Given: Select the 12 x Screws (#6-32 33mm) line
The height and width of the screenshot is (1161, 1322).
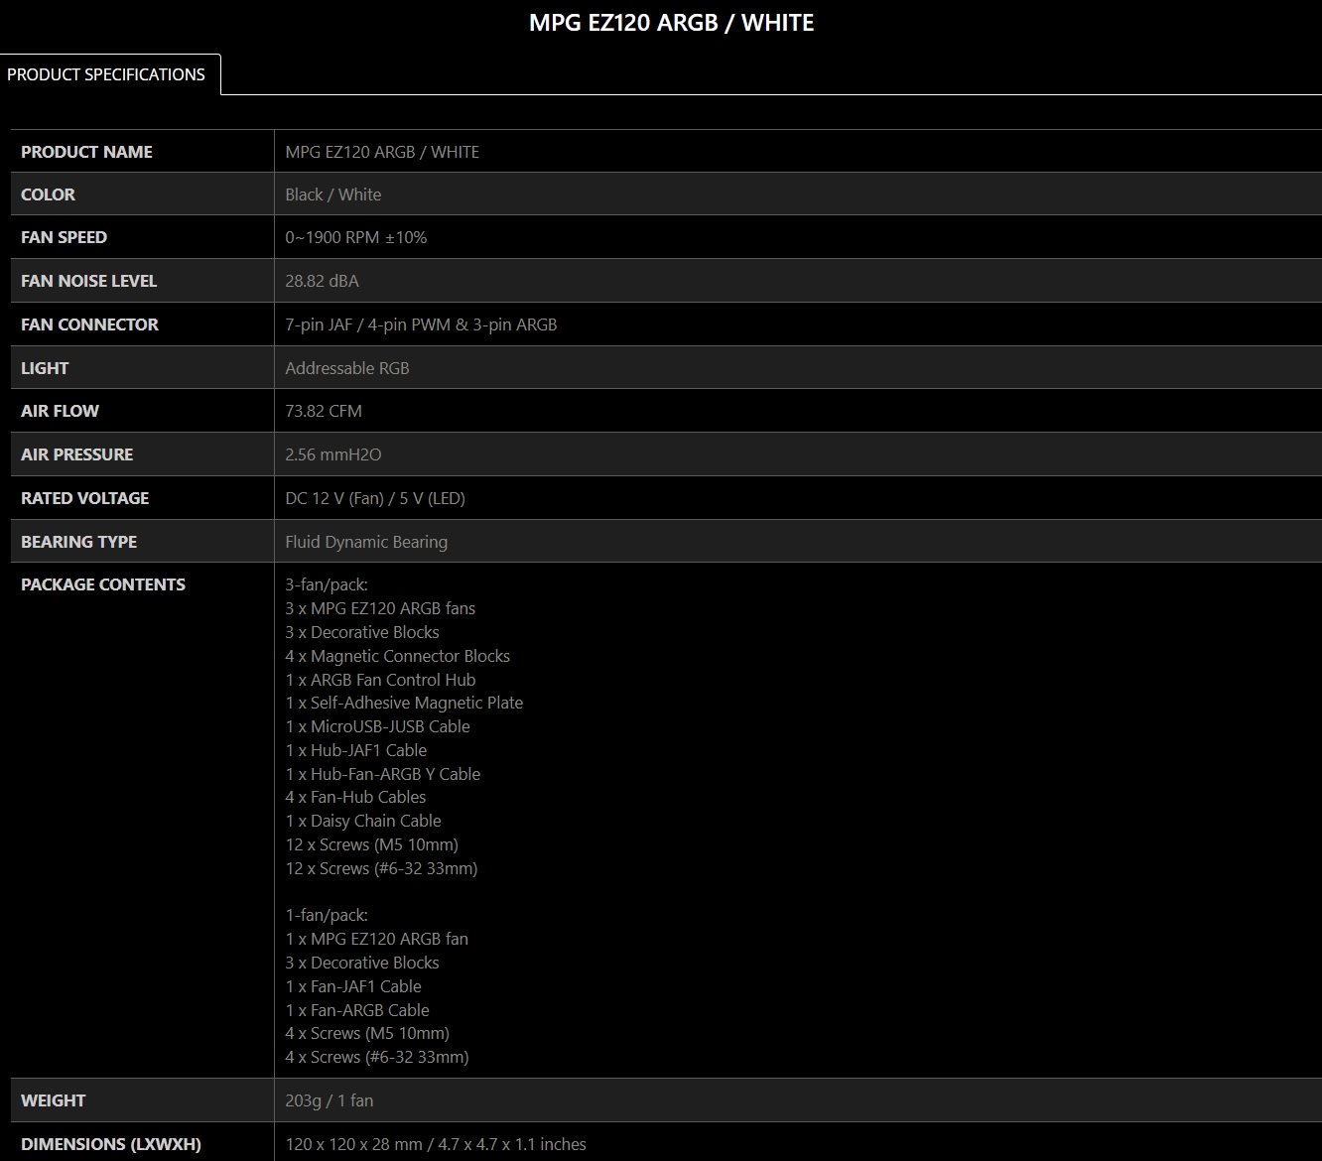Looking at the screenshot, I should [x=381, y=868].
